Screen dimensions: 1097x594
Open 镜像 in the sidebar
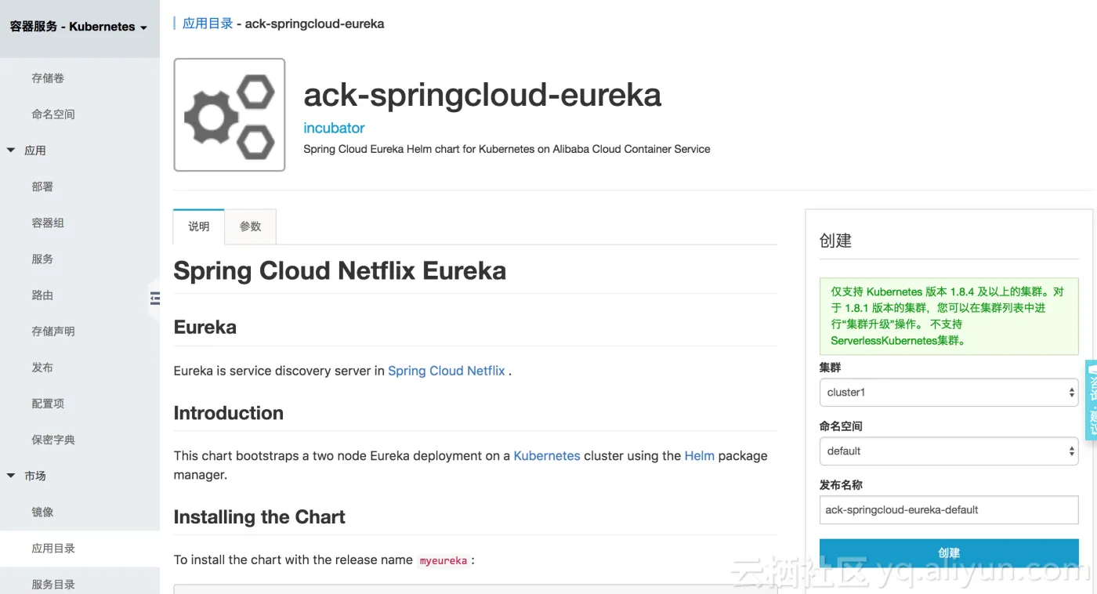tap(42, 512)
